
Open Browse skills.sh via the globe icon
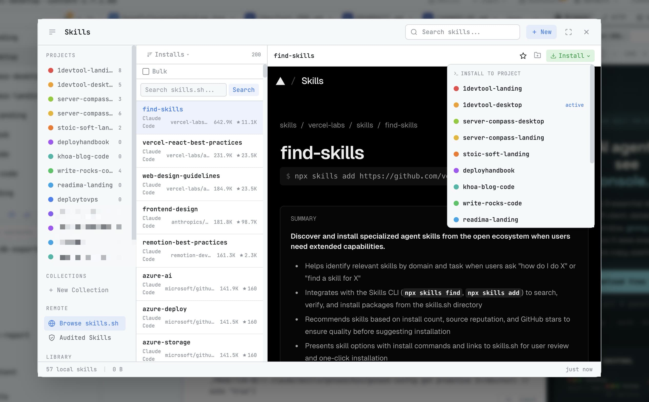(51, 323)
